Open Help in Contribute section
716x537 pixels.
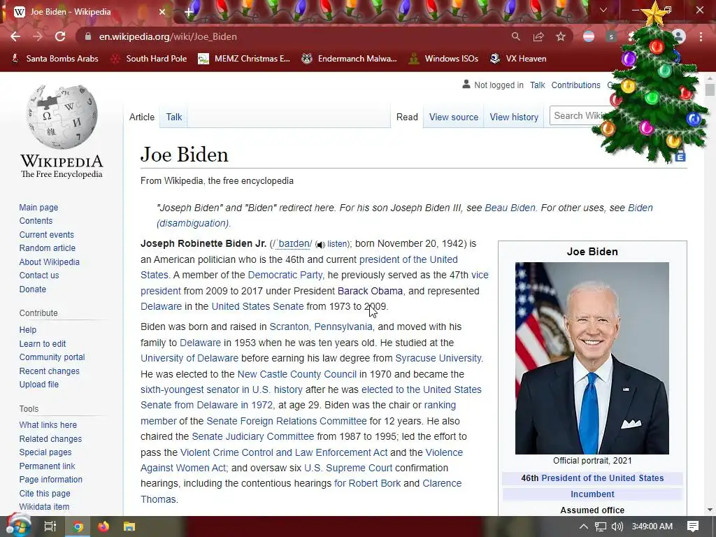tap(27, 330)
